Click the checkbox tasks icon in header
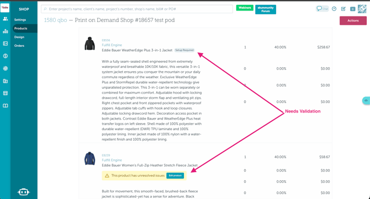This screenshot has height=199, width=370. [x=343, y=9]
